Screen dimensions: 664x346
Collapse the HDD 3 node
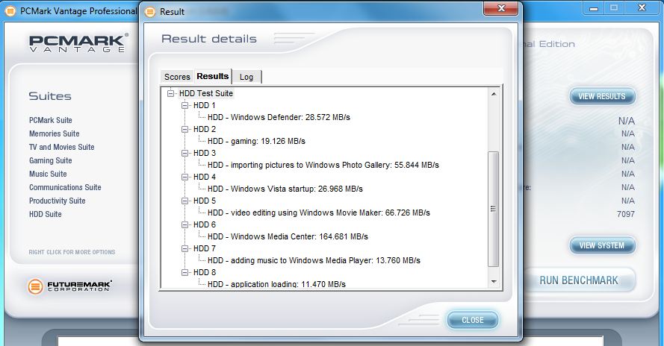tap(185, 153)
